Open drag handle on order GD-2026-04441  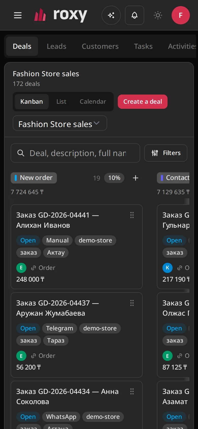(x=132, y=215)
